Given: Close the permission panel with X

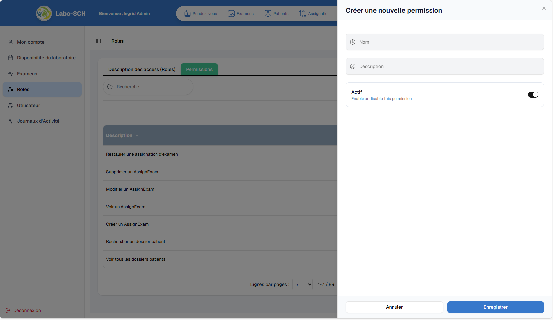Looking at the screenshot, I should click(x=544, y=8).
